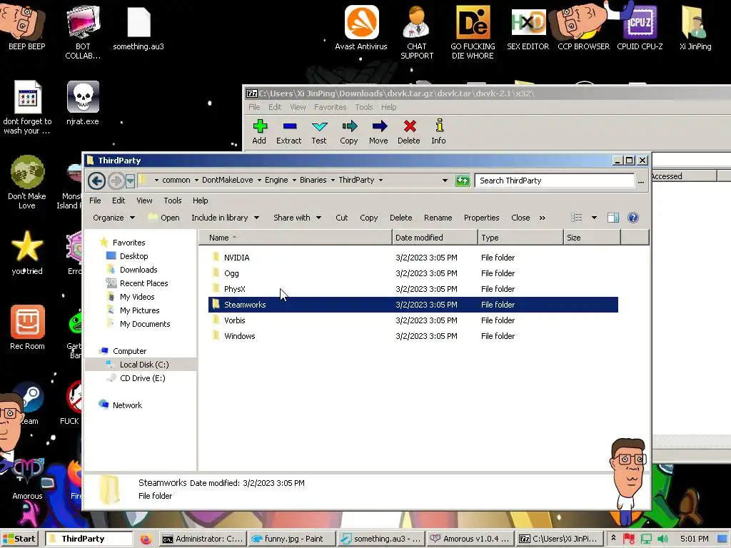The height and width of the screenshot is (548, 731).
Task: Select Local Disk (C:) in navigation pane
Action: click(144, 365)
